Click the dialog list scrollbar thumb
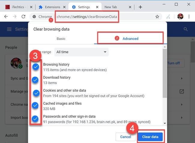The image size is (195, 143). pyautogui.click(x=165, y=73)
